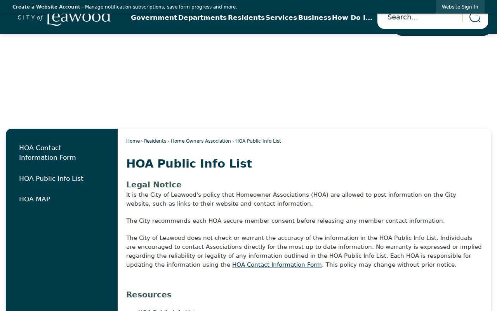Screen dimensions: 497x311
Task: Click the search magnifier icon
Action: pyautogui.click(x=475, y=17)
